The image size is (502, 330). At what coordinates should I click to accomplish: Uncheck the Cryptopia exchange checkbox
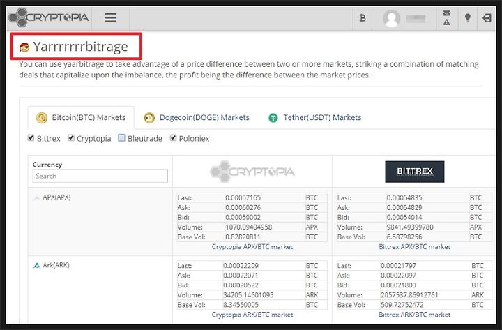(71, 138)
